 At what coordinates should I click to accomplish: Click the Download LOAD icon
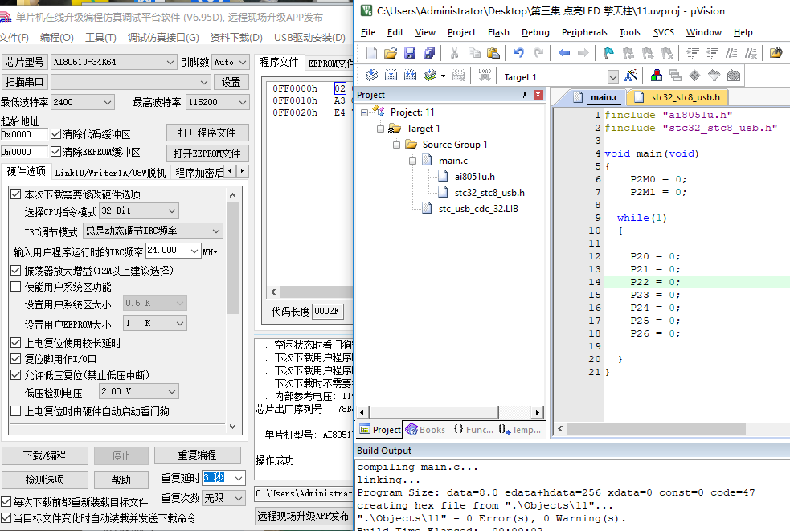click(485, 76)
